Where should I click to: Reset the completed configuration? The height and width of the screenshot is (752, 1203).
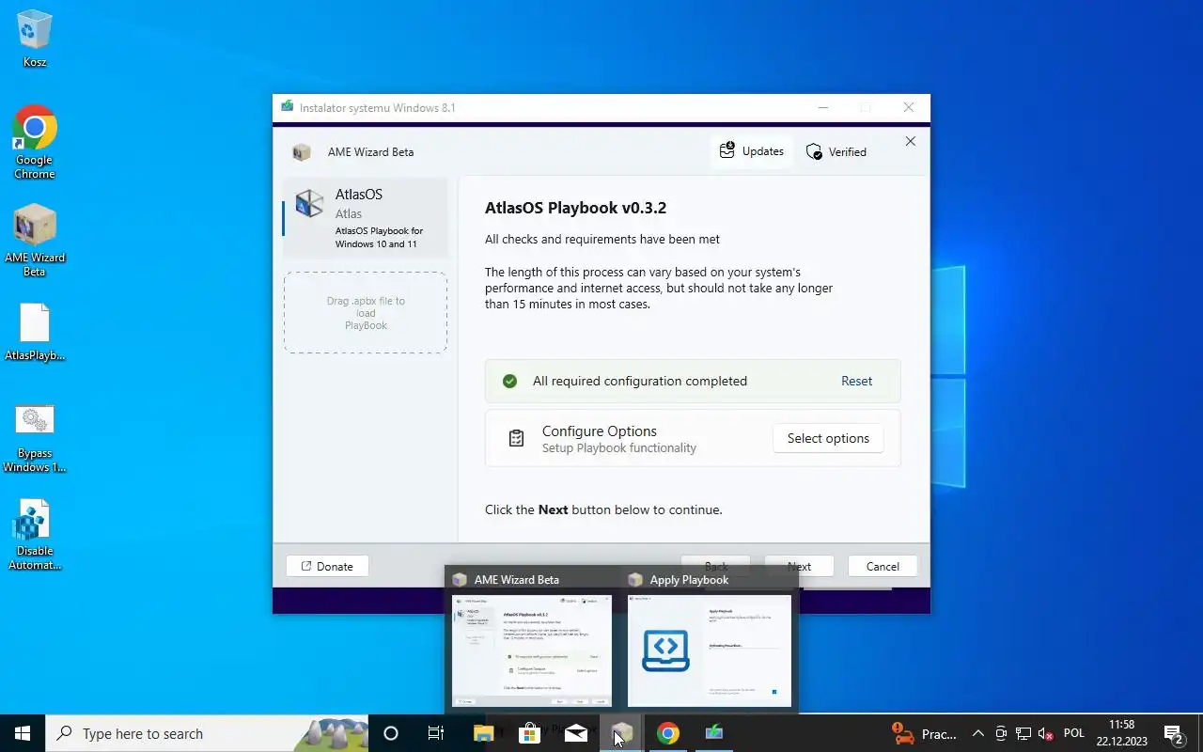[x=856, y=381]
